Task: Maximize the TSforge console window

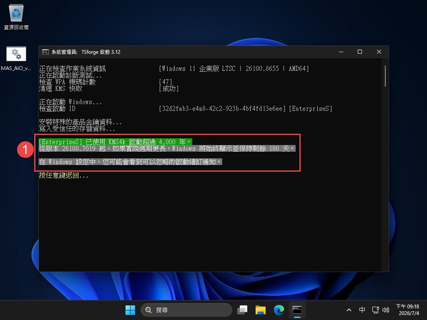Action: click(x=360, y=52)
